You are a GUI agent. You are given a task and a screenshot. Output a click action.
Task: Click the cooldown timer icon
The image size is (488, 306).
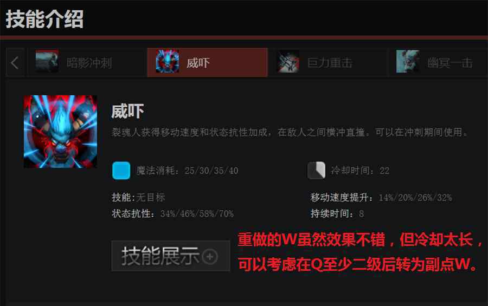316,171
